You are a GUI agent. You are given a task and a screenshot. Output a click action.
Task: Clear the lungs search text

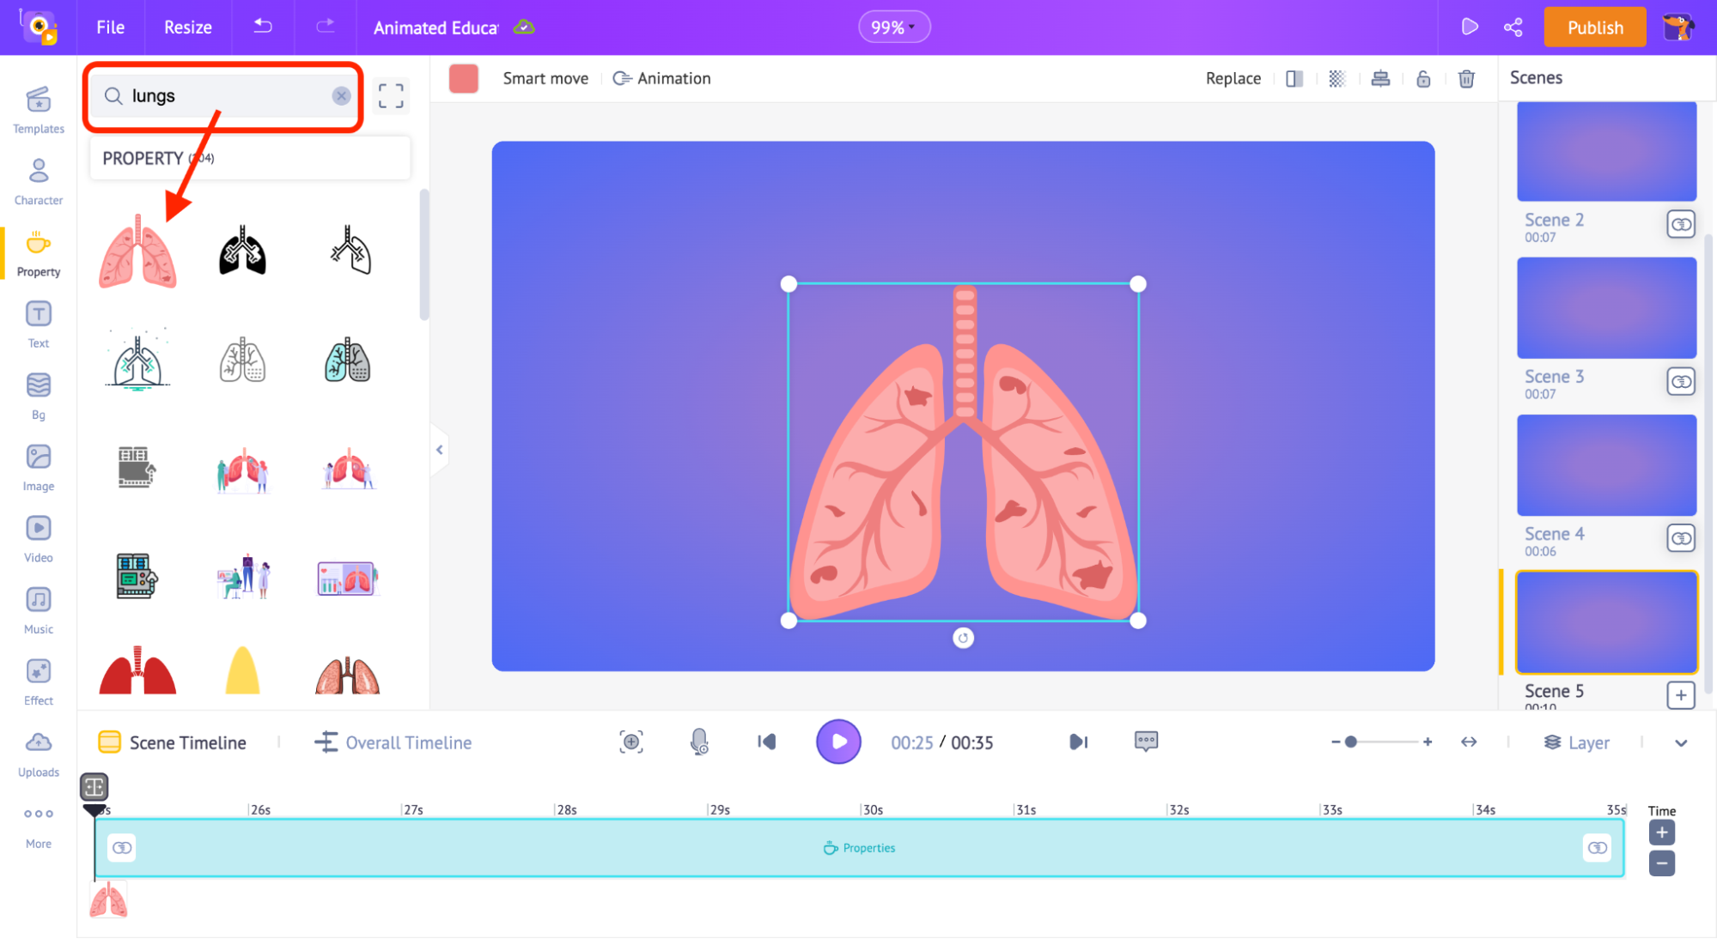click(341, 95)
